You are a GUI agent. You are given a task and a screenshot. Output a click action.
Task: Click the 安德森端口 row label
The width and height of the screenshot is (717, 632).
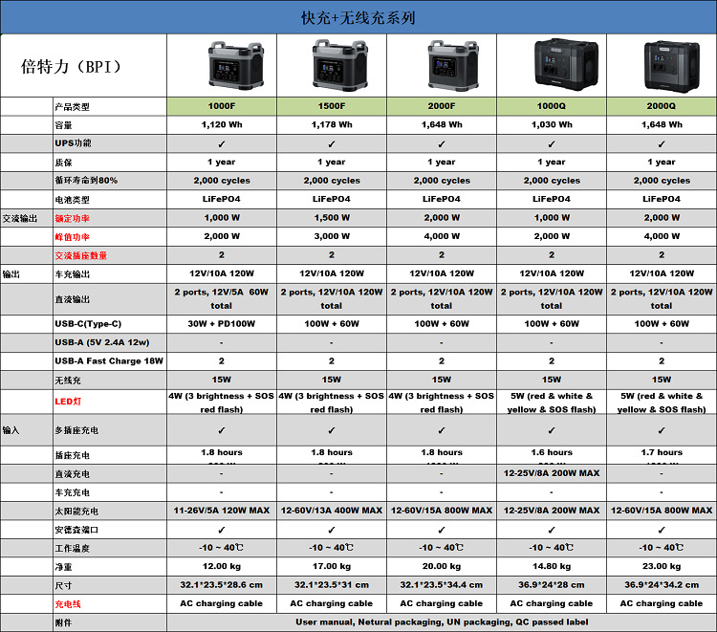[76, 530]
